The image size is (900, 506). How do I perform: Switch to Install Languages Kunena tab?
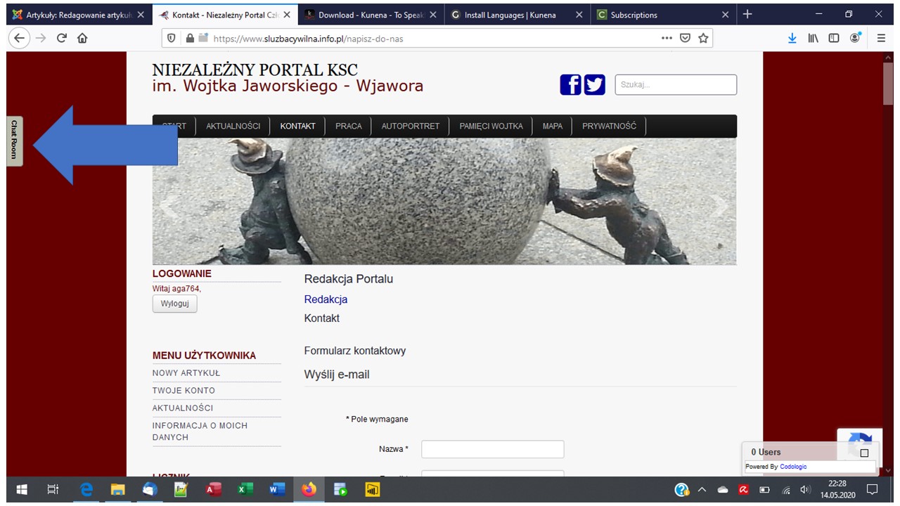pyautogui.click(x=517, y=15)
